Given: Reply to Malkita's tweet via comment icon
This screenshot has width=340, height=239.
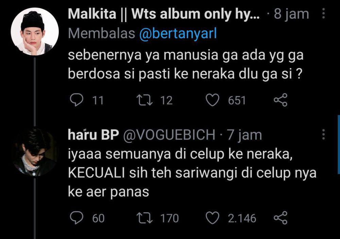Looking at the screenshot, I should coord(76,100).
